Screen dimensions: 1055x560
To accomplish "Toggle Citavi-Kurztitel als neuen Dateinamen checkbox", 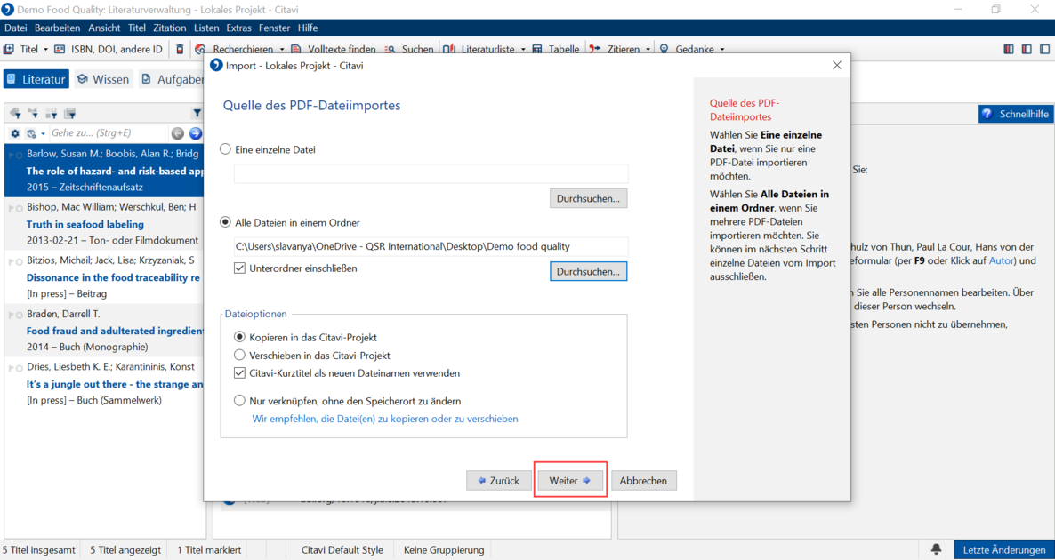I will (240, 373).
